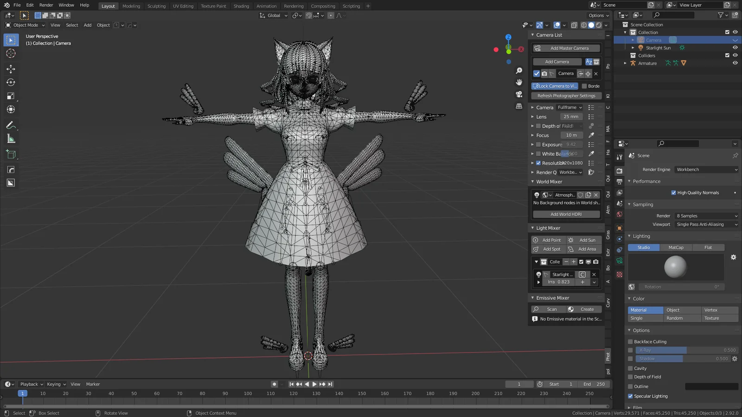Expand the Armature item in the outliner

click(x=625, y=63)
